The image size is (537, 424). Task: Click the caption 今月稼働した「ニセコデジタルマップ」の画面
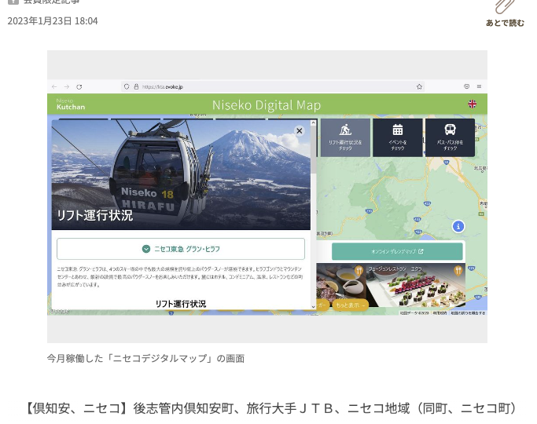[x=145, y=358]
